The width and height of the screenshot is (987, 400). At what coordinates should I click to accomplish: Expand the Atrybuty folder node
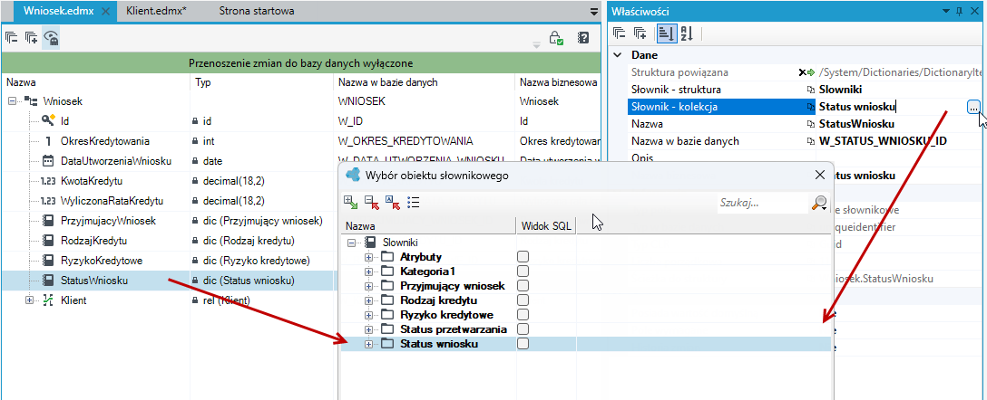point(369,257)
